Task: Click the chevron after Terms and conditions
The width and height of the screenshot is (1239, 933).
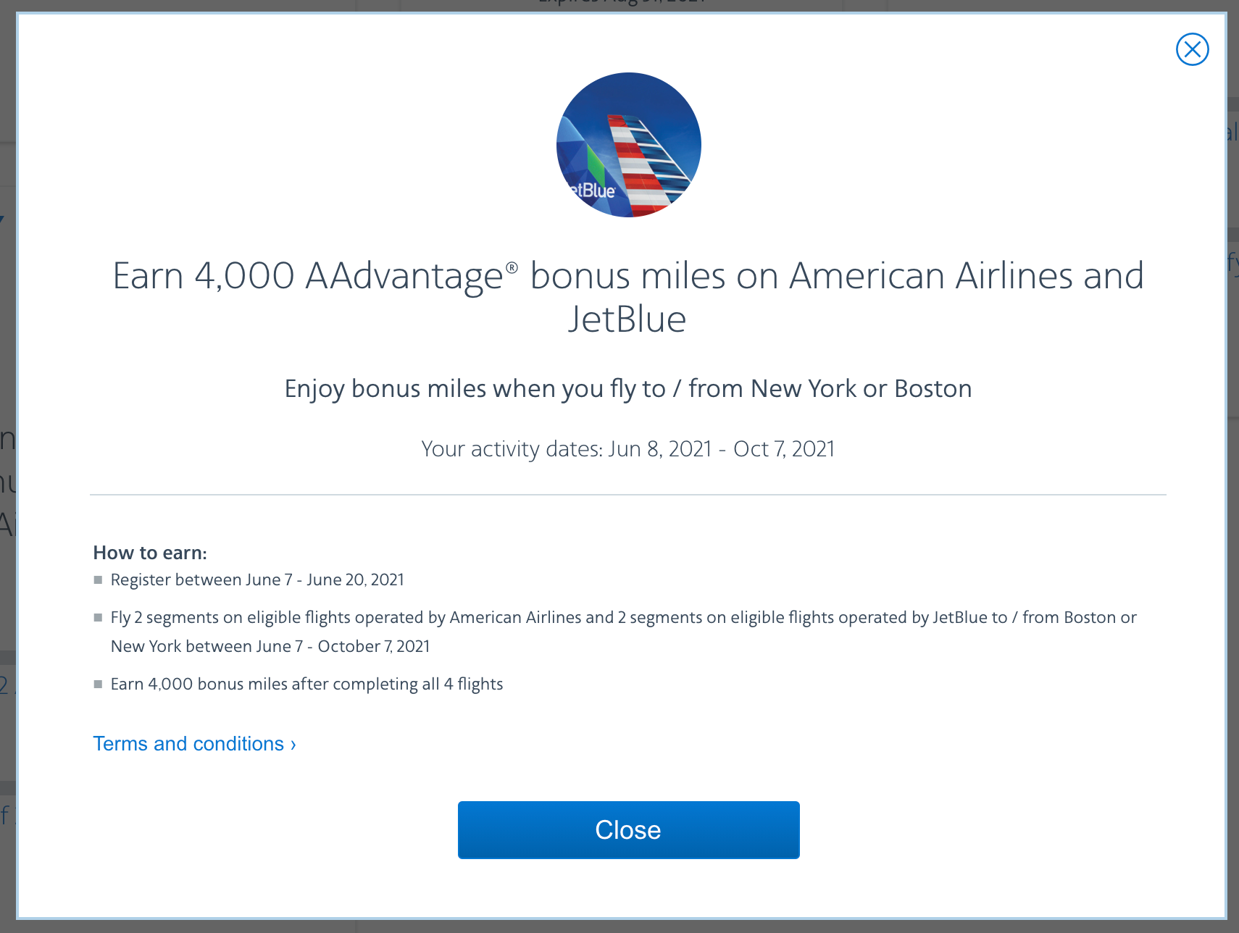Action: [292, 743]
